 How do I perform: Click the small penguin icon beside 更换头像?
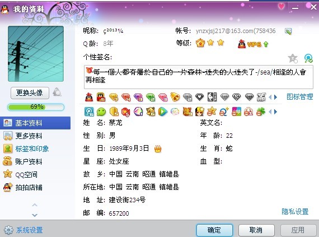[57, 92]
